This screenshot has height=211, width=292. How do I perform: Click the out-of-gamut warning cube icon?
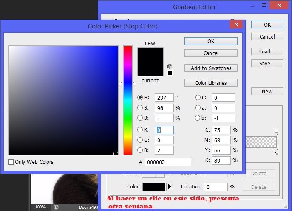(x=170, y=66)
